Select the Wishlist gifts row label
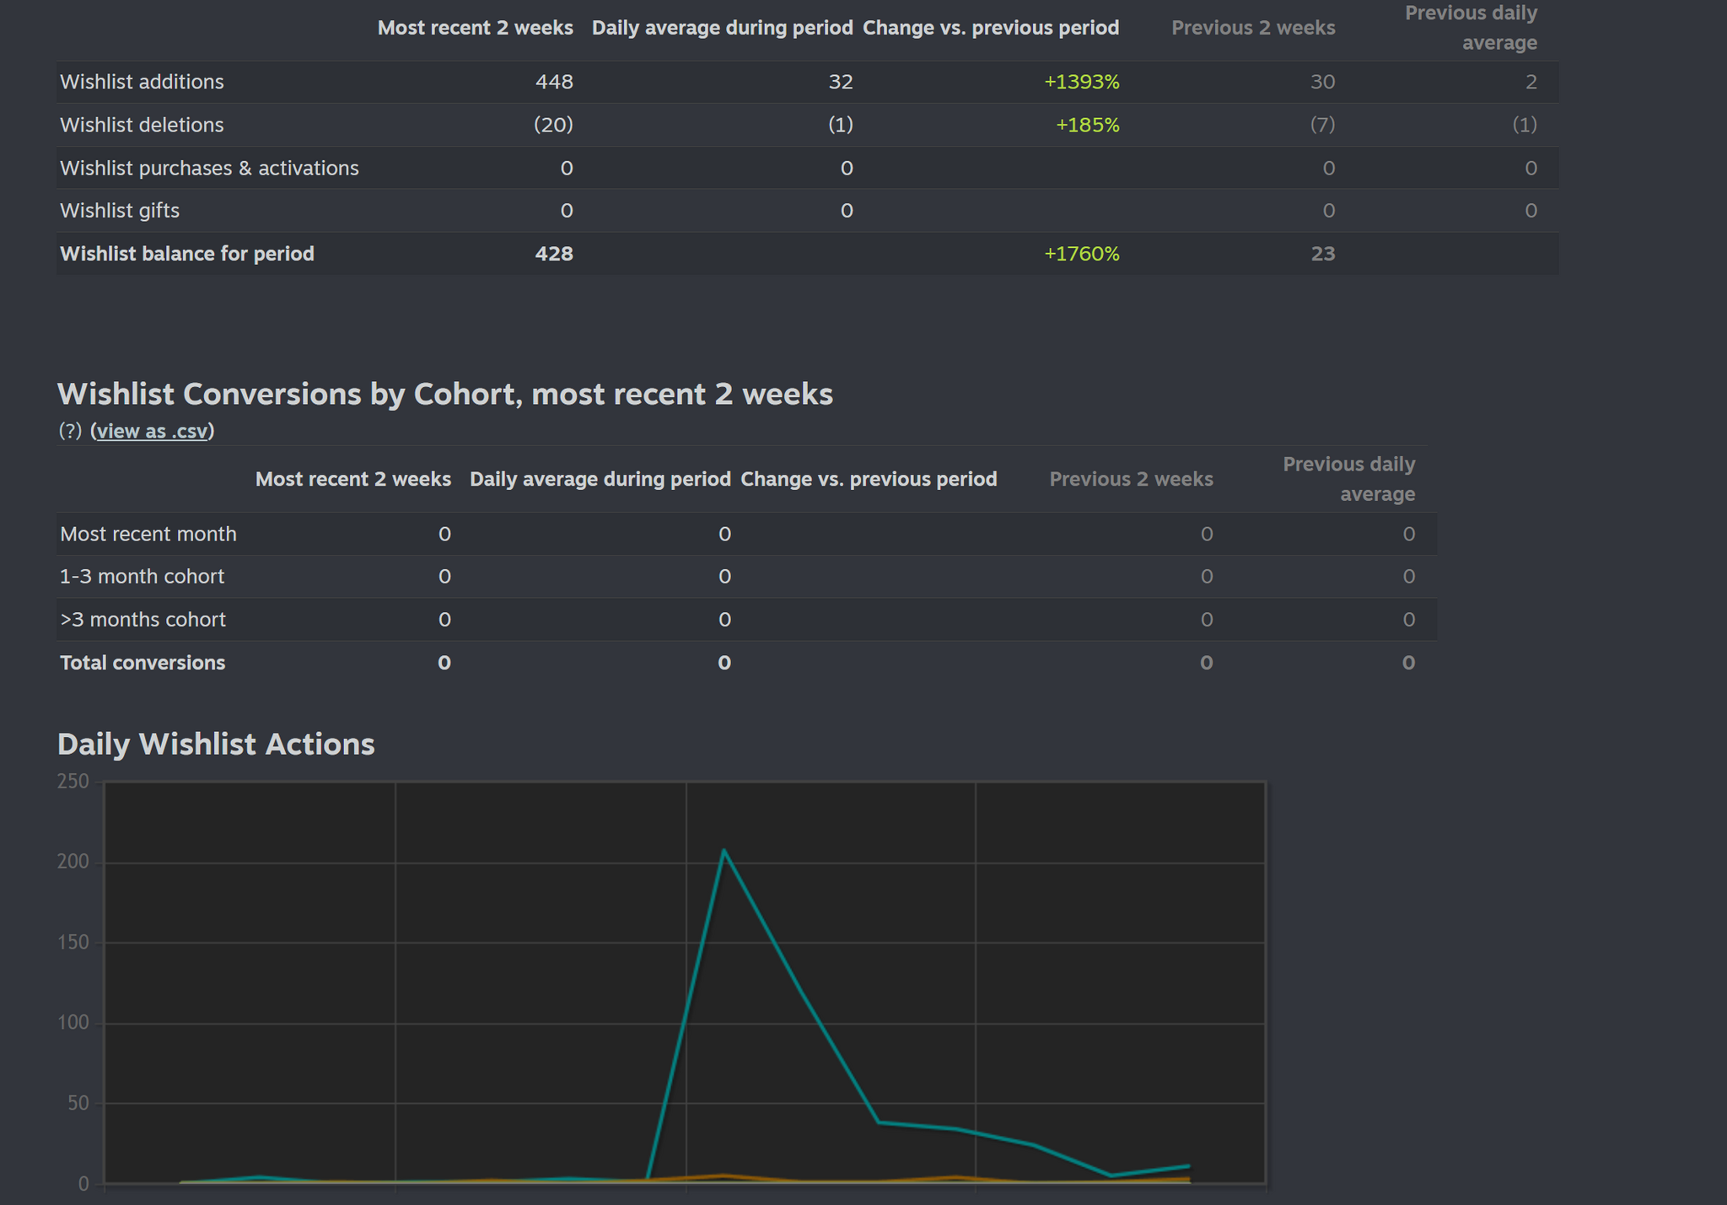This screenshot has height=1205, width=1727. coord(120,211)
